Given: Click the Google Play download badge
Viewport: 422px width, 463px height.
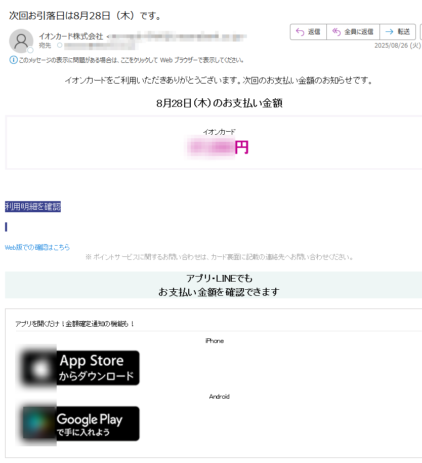Looking at the screenshot, I should pos(77,423).
